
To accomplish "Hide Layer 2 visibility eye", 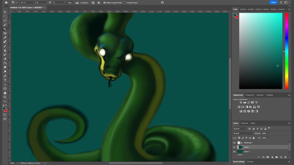I will (234, 152).
